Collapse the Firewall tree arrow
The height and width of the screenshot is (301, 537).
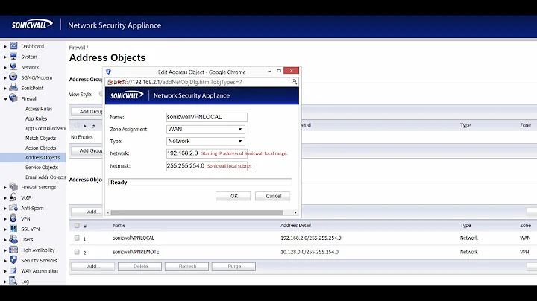coord(5,99)
